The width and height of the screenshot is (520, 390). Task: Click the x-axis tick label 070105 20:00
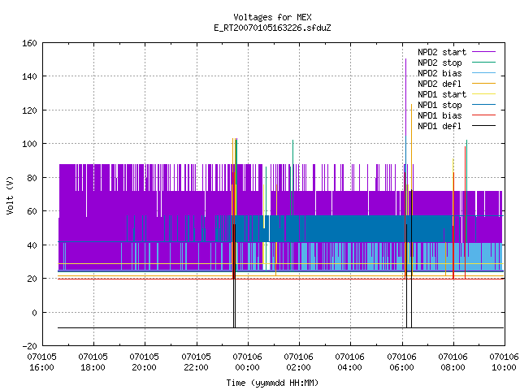145,362
